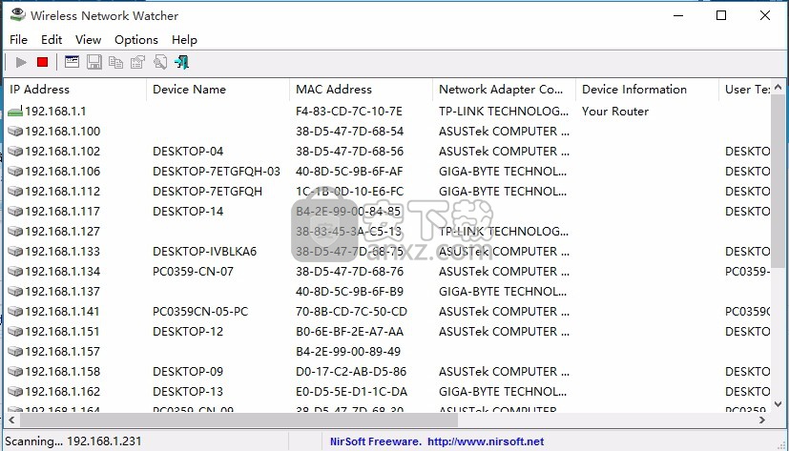Click the device icon of 192.168.1.127
The image size is (789, 451).
pos(15,232)
